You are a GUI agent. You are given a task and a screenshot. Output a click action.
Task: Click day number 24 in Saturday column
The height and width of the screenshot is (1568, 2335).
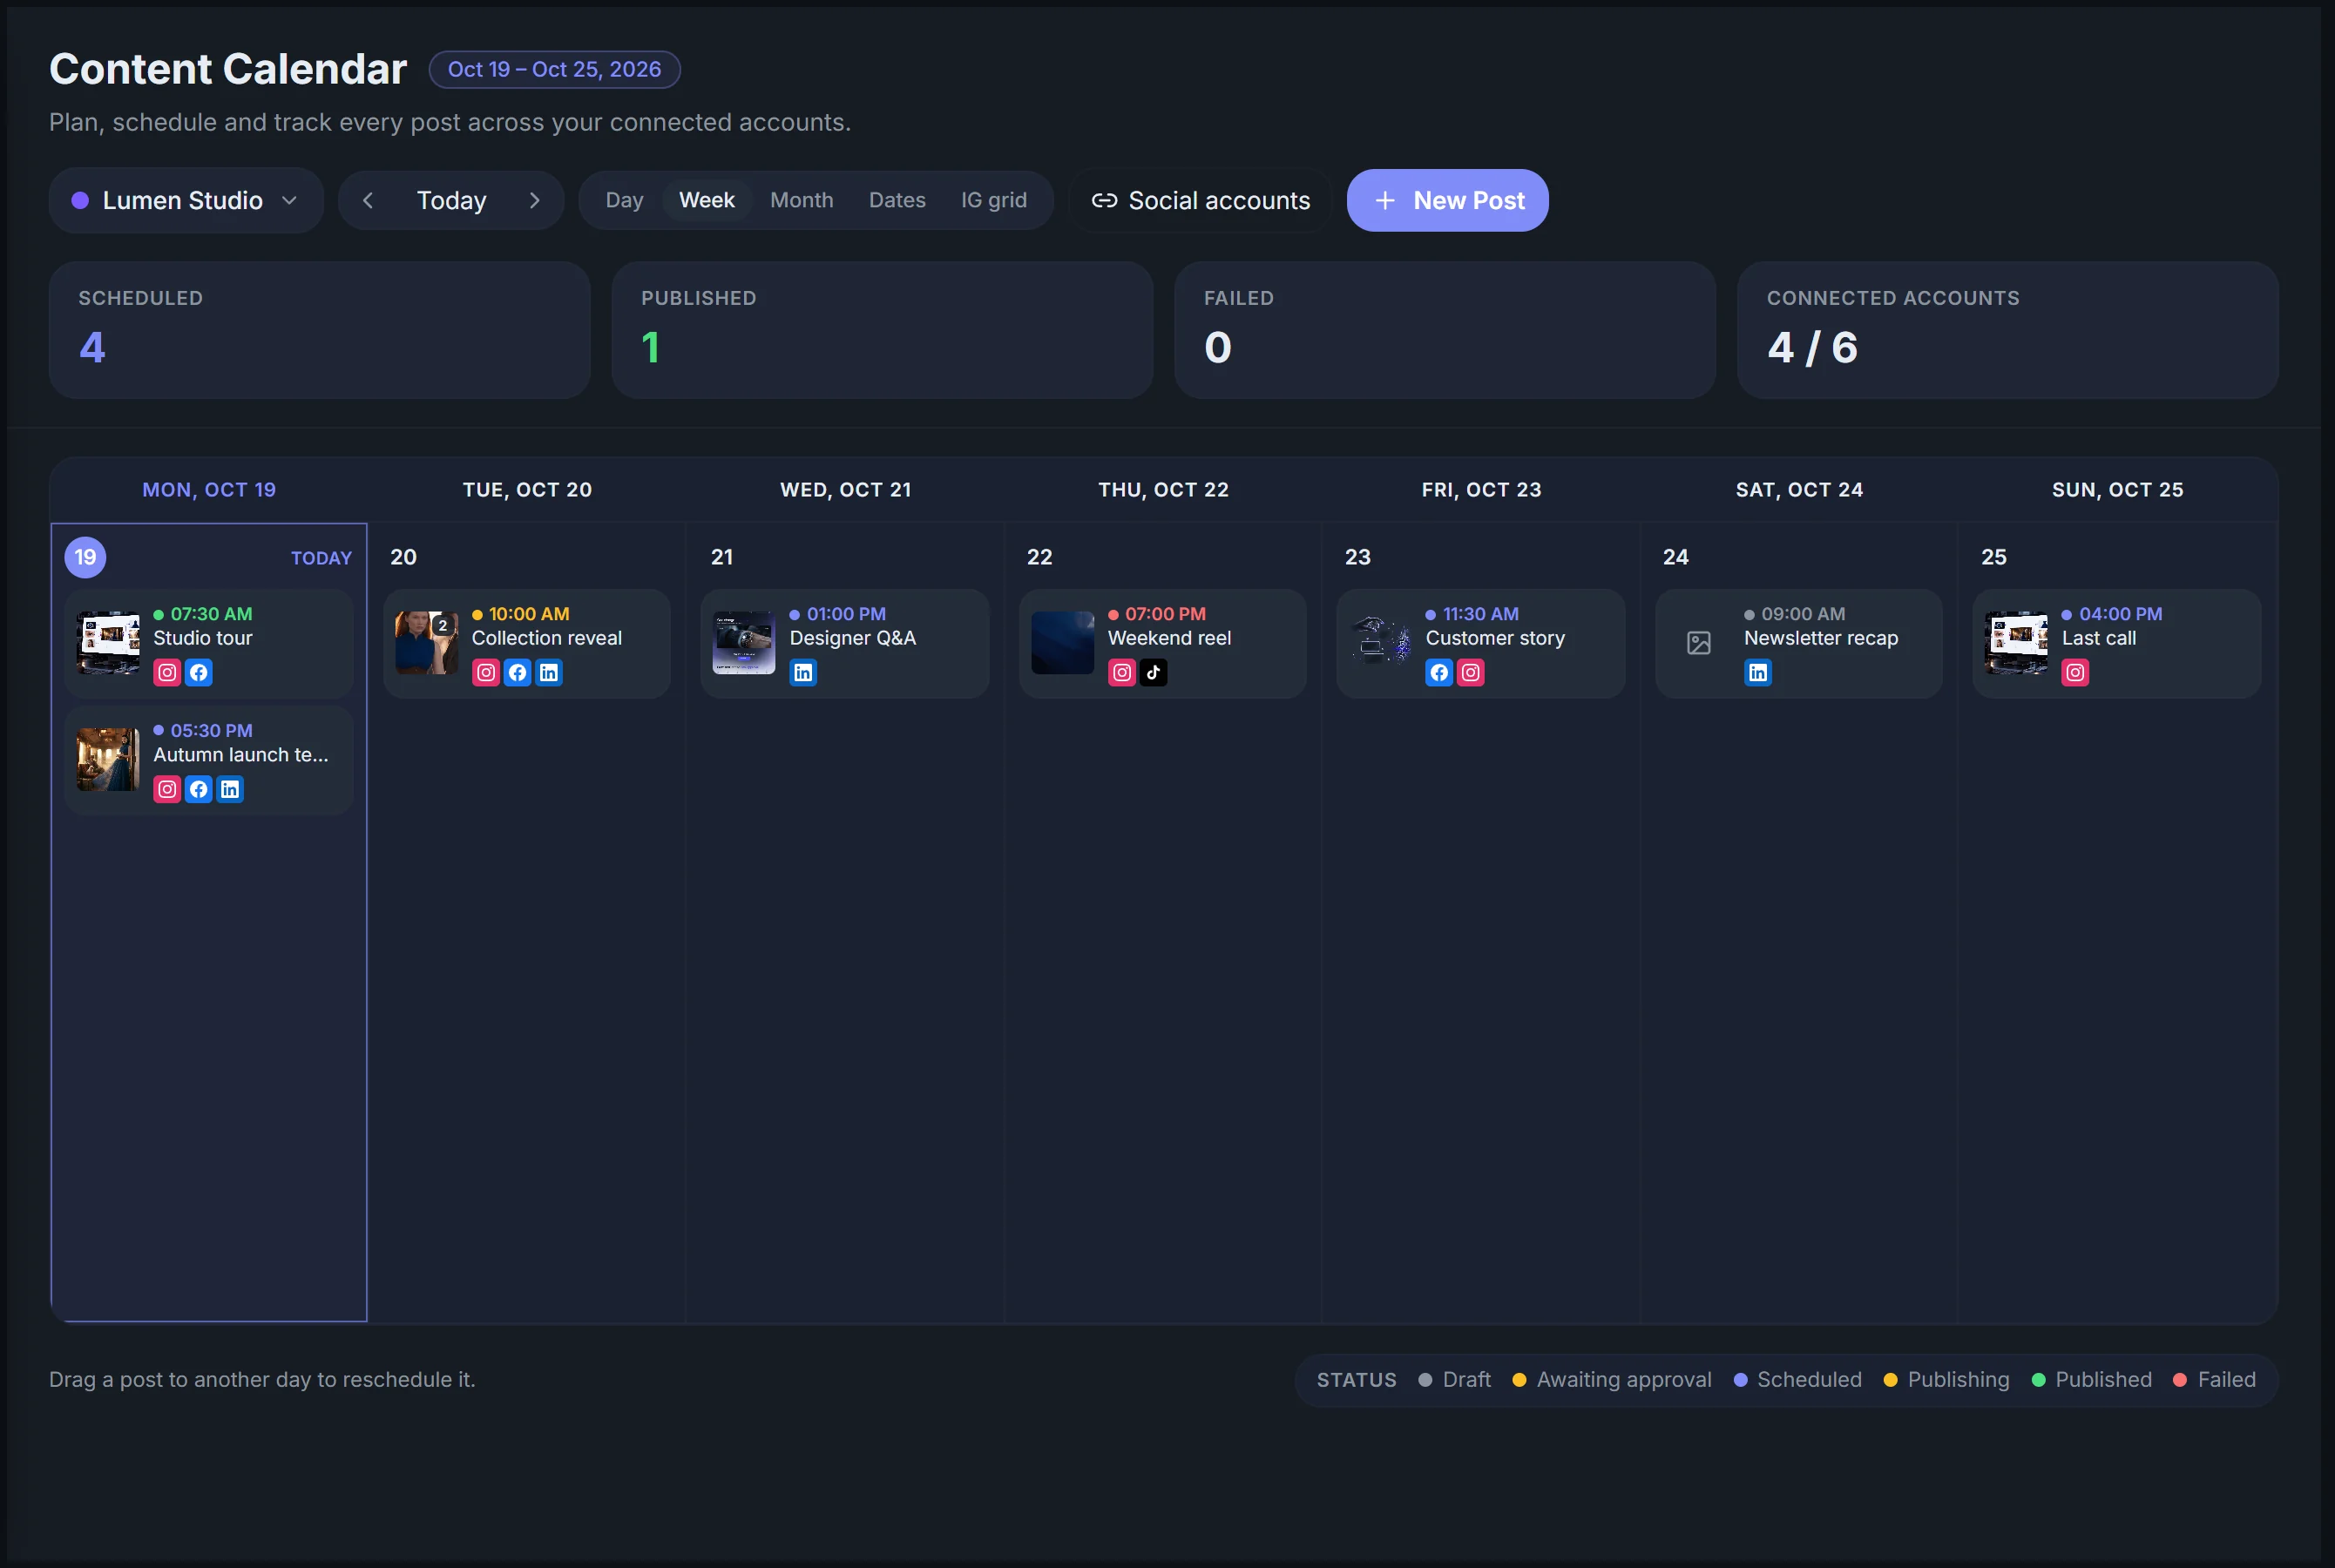pos(1676,558)
